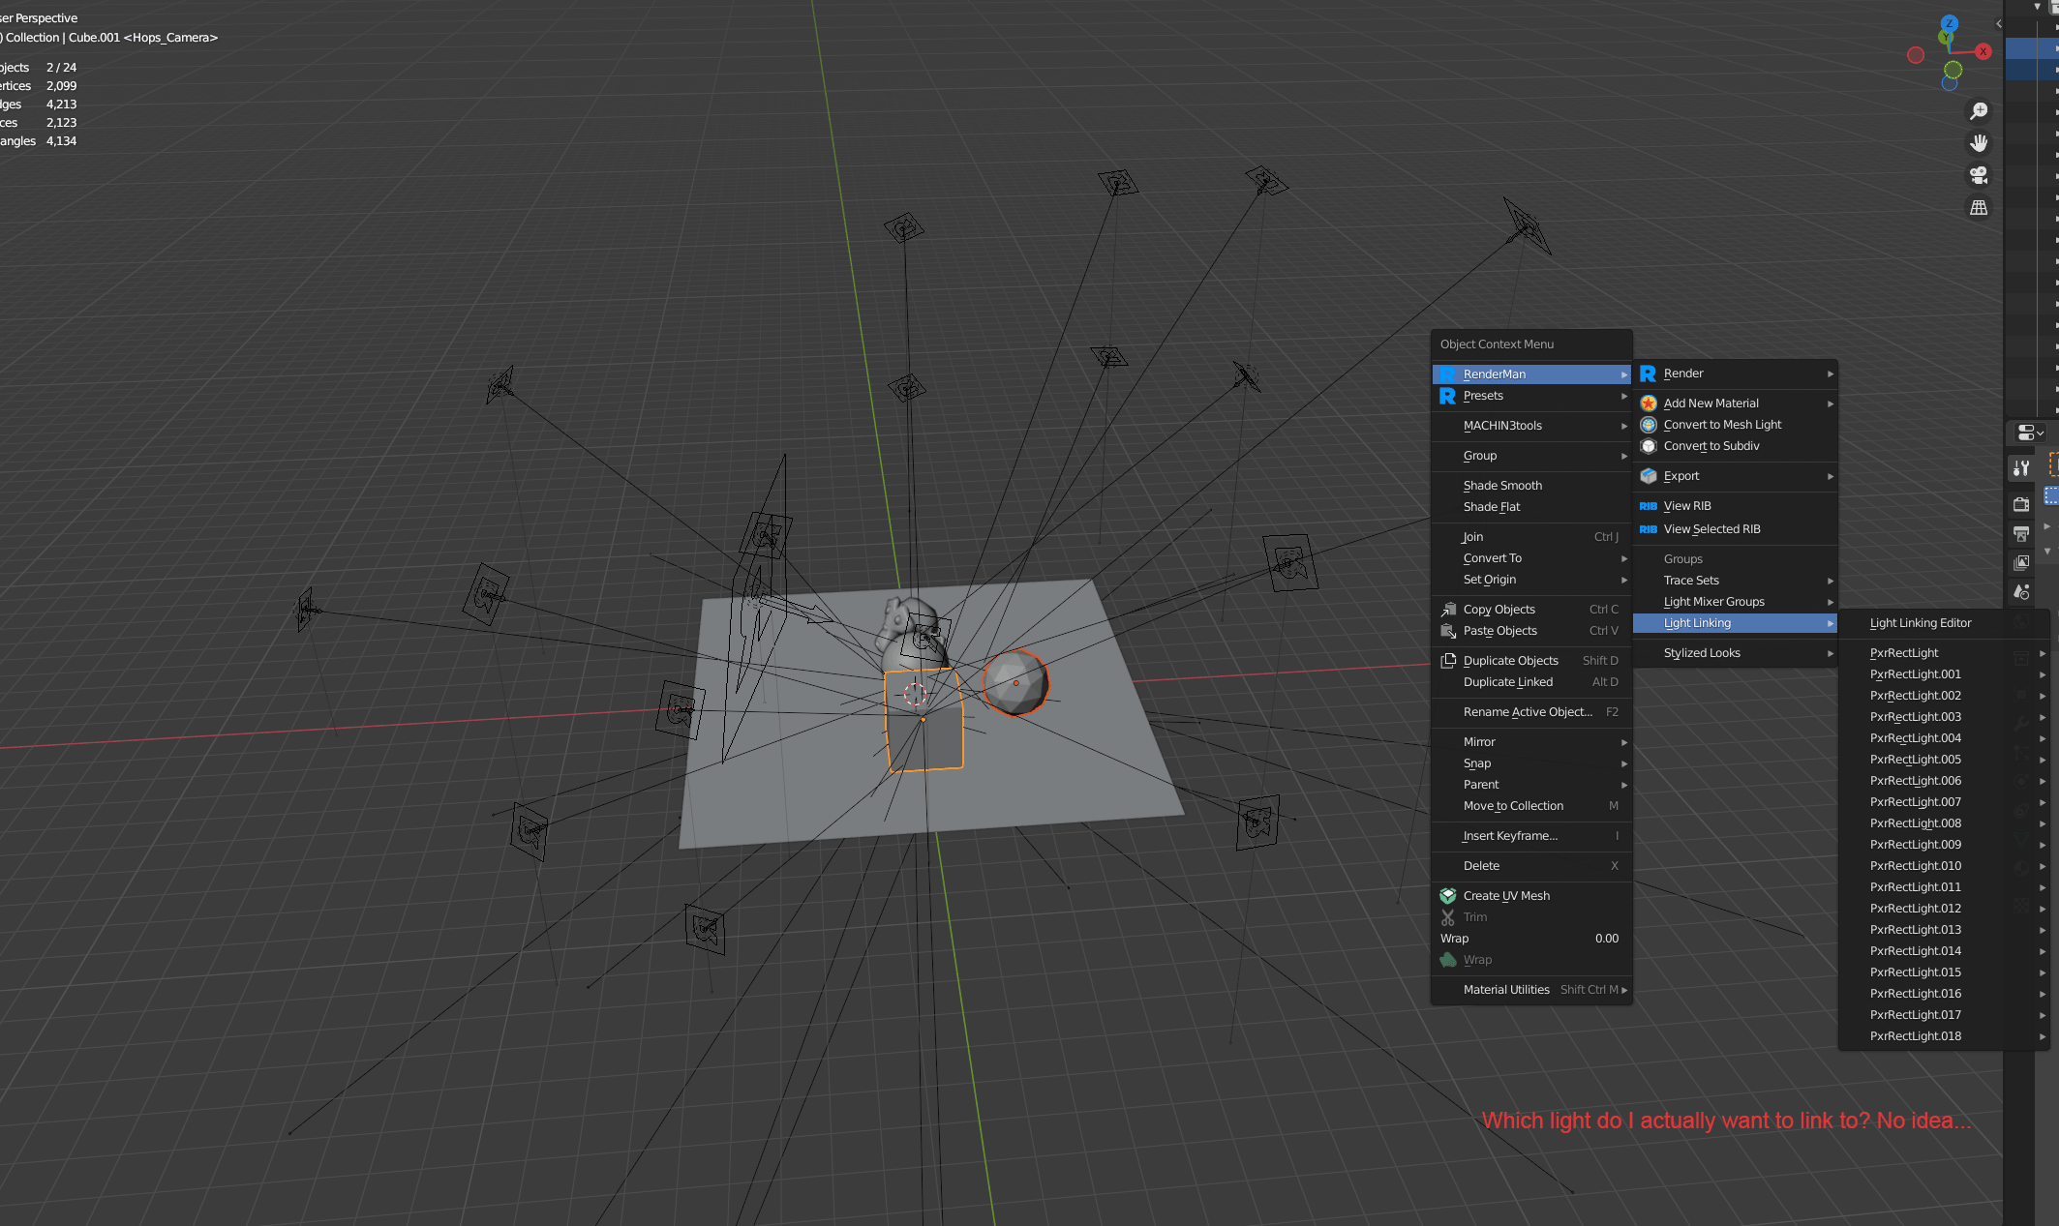Expand the Light Mixer Groups submenu
Screen dimensions: 2059x1226
click(1713, 601)
